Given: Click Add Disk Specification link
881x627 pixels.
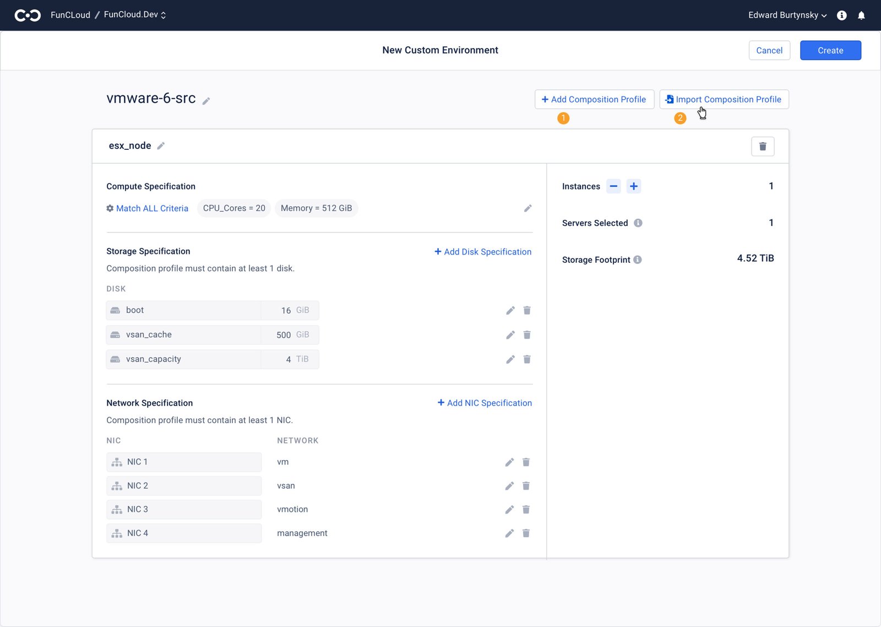Looking at the screenshot, I should click(483, 252).
